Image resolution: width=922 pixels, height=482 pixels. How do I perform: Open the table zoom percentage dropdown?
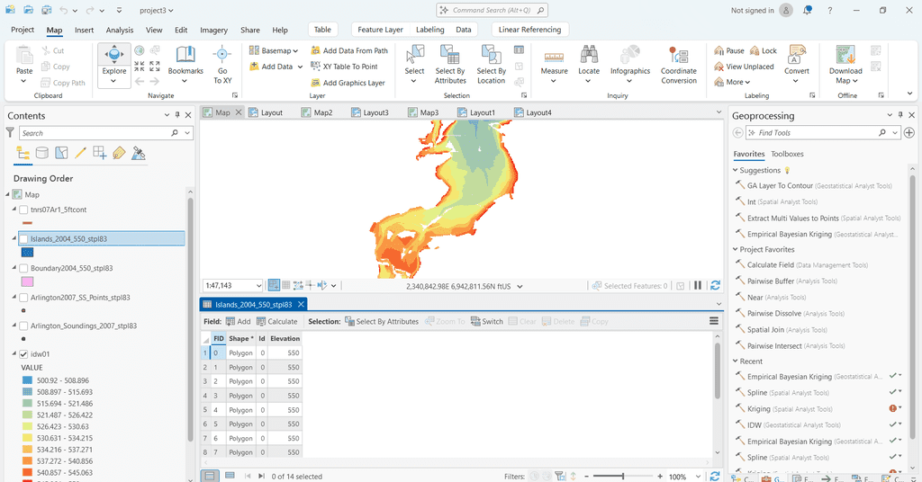pos(698,477)
